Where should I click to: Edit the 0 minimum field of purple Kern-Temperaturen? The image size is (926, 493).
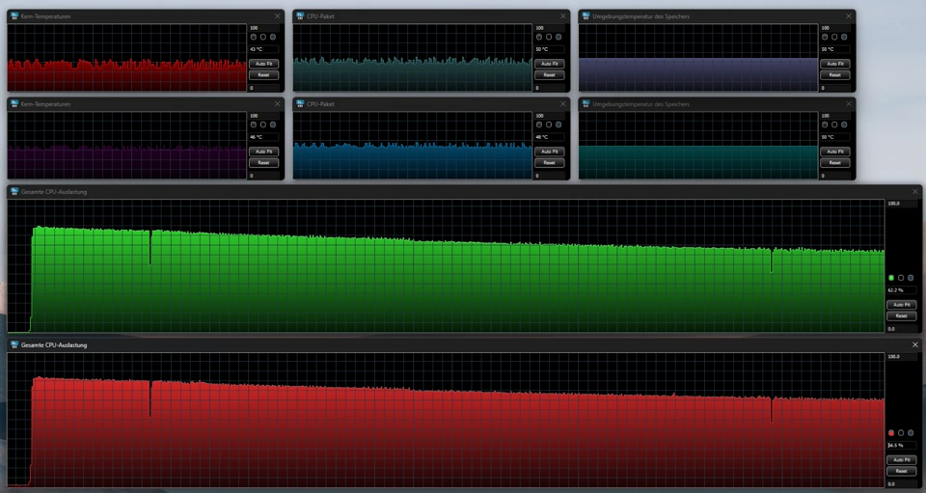(264, 176)
